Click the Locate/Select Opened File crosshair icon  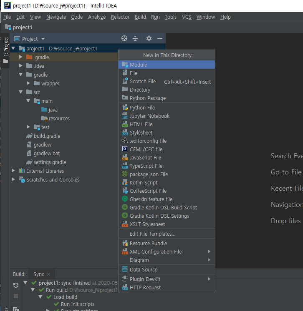tap(124, 38)
